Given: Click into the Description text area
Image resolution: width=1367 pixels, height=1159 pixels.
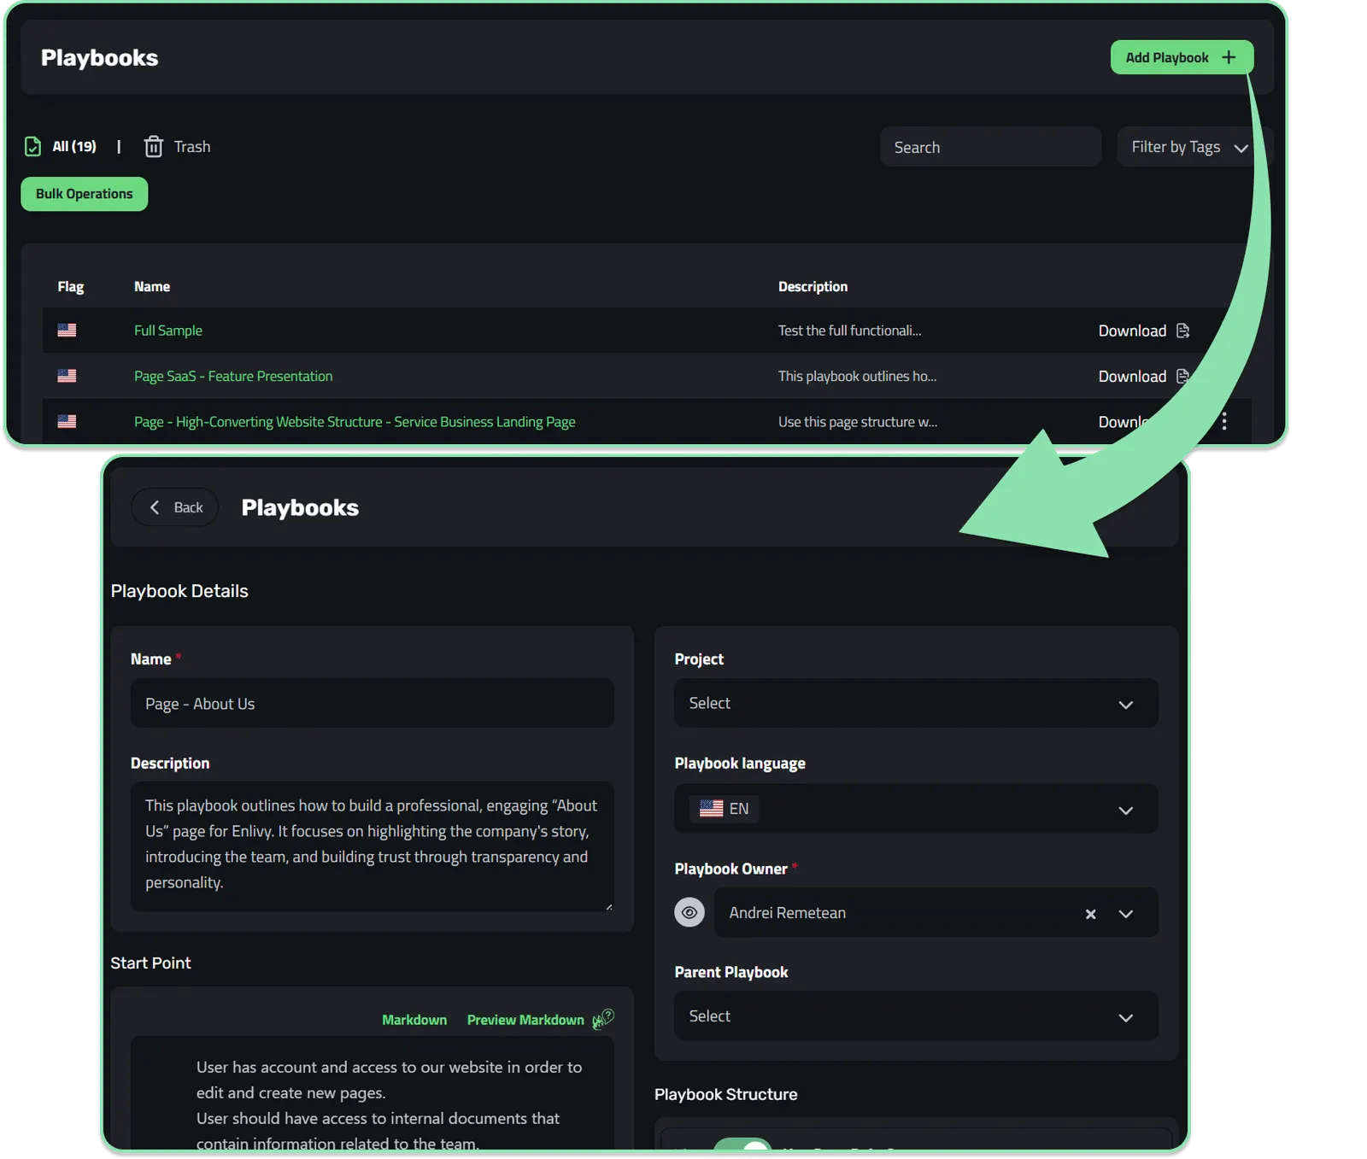Looking at the screenshot, I should (372, 846).
